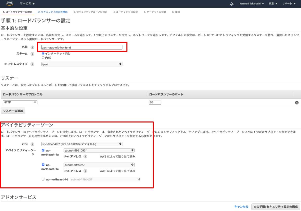The width and height of the screenshot is (301, 211).
Task: Click the リスナーの追加 button
Action: point(13,111)
